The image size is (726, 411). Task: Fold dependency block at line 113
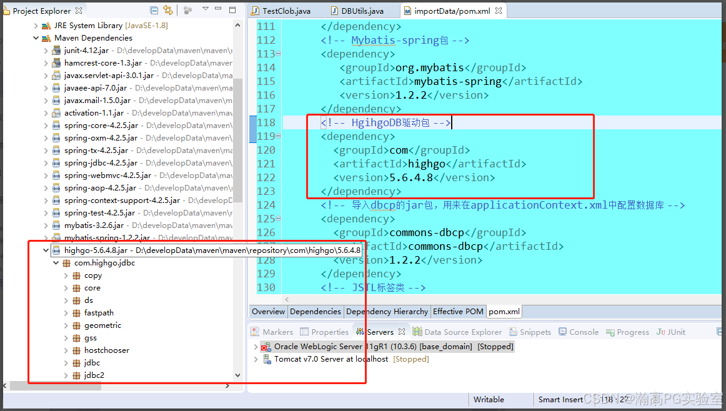278,54
